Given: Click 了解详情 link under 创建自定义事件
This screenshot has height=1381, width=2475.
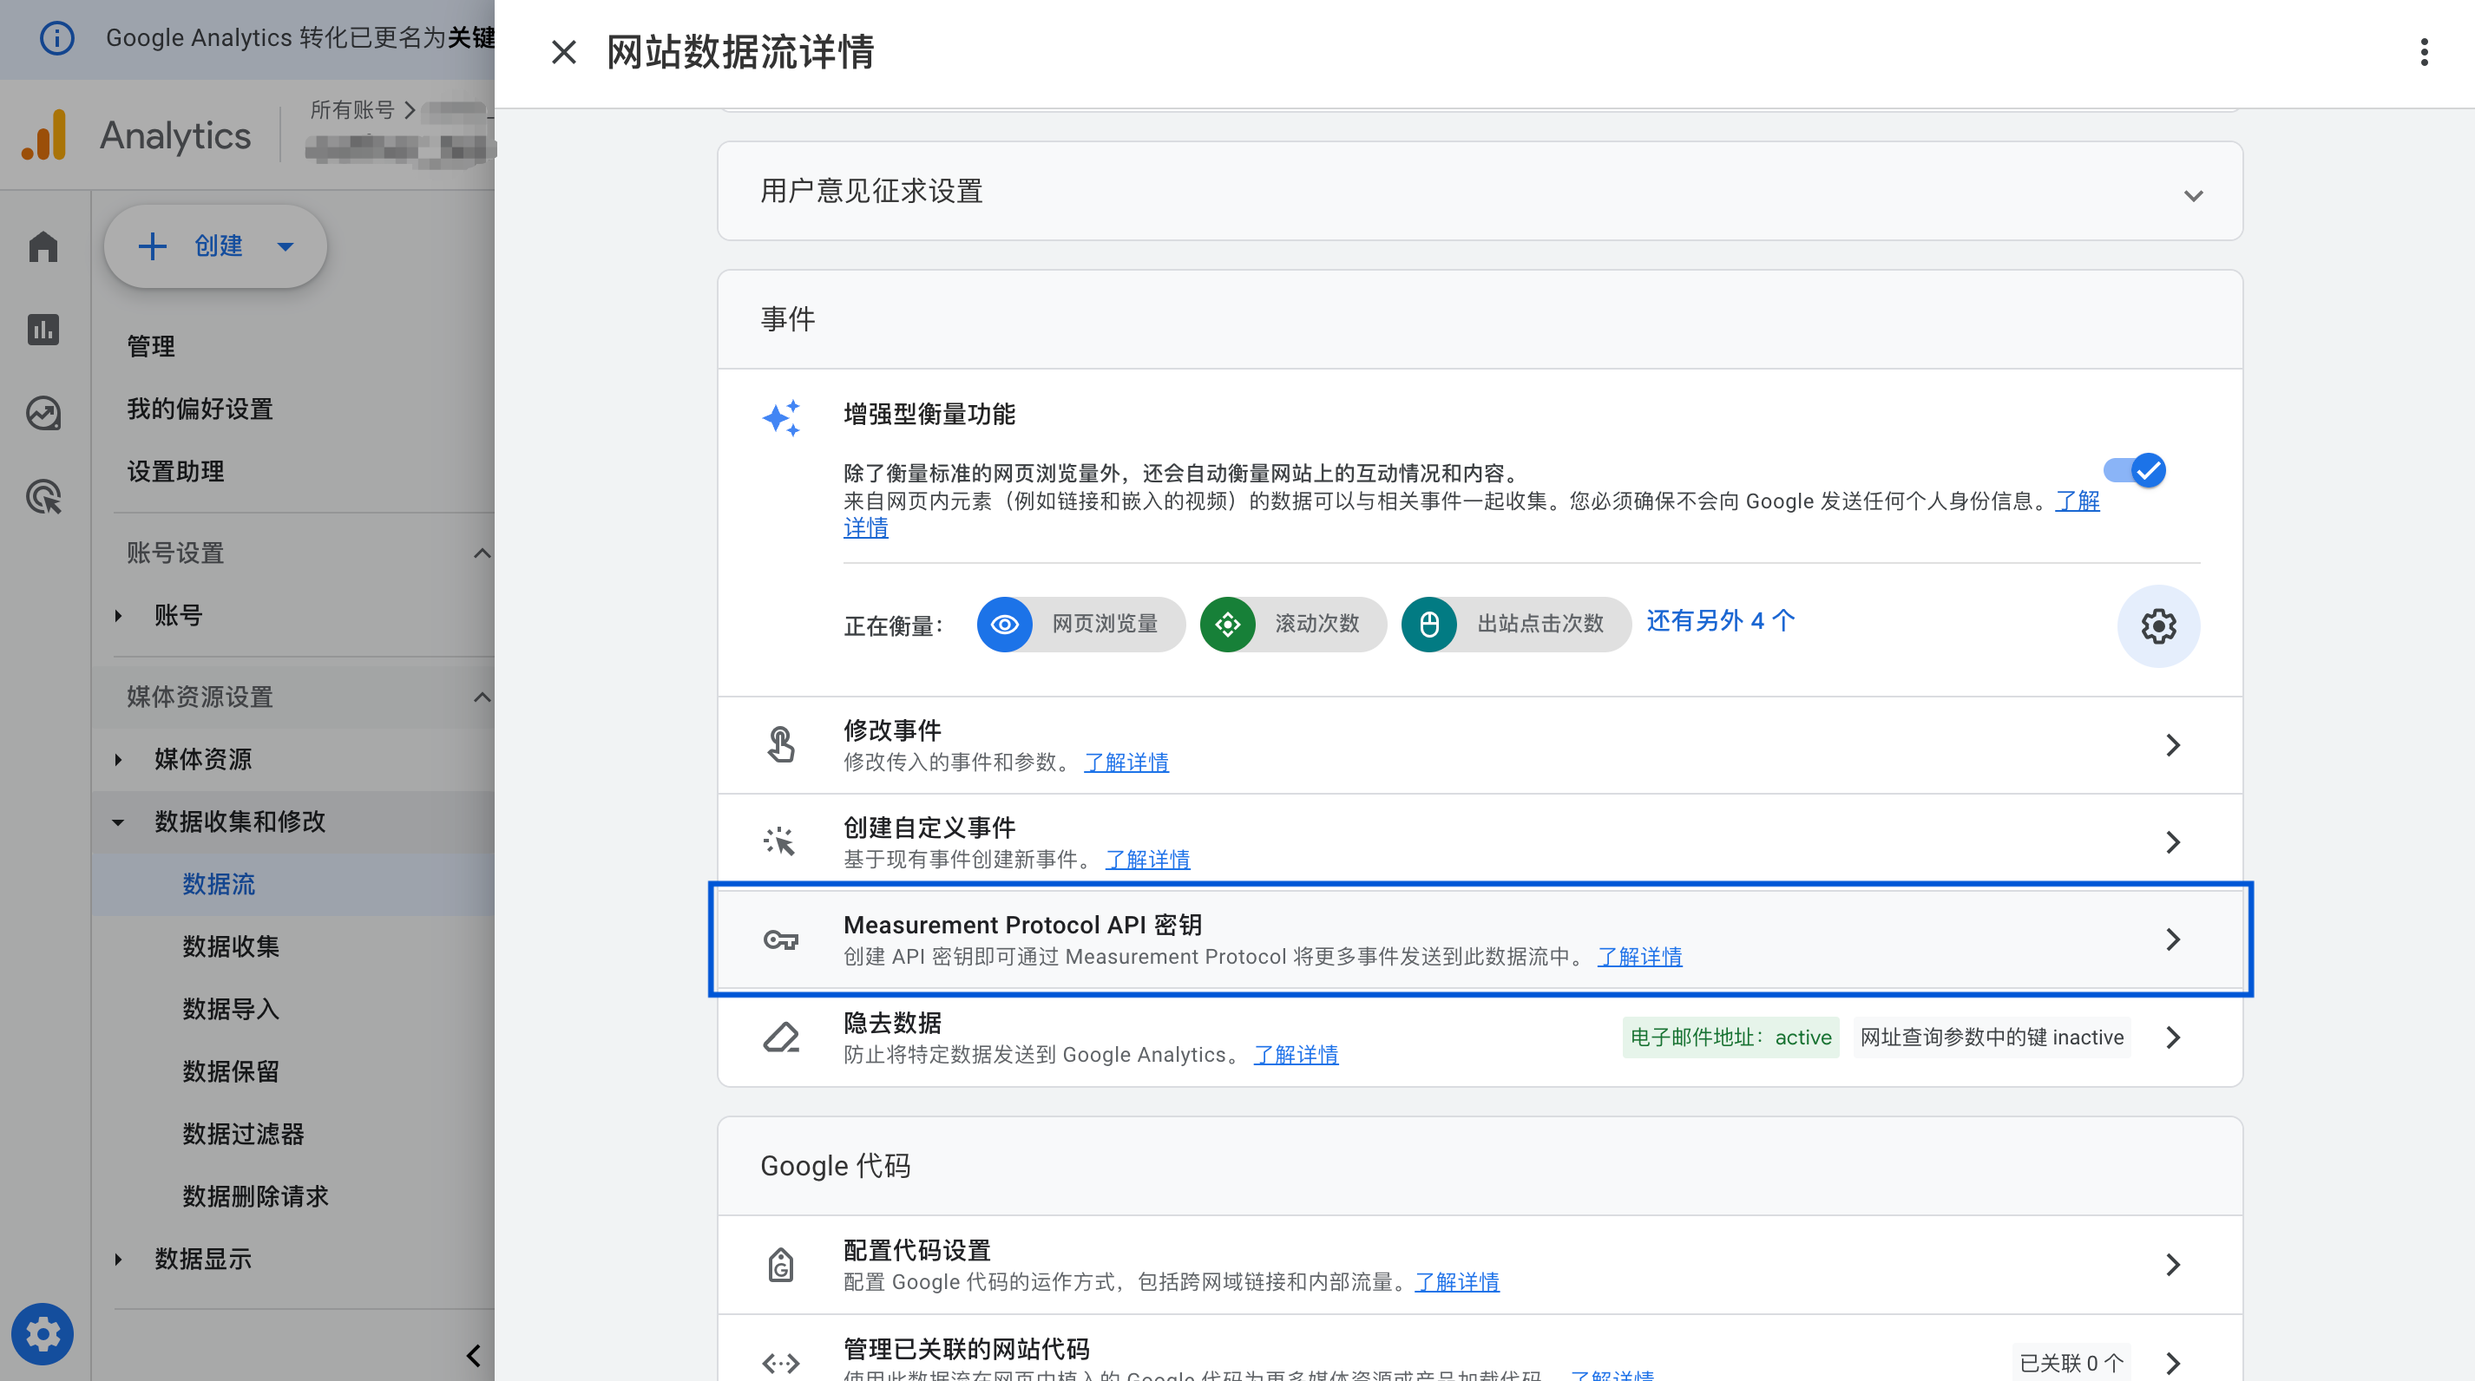Looking at the screenshot, I should [x=1147, y=859].
